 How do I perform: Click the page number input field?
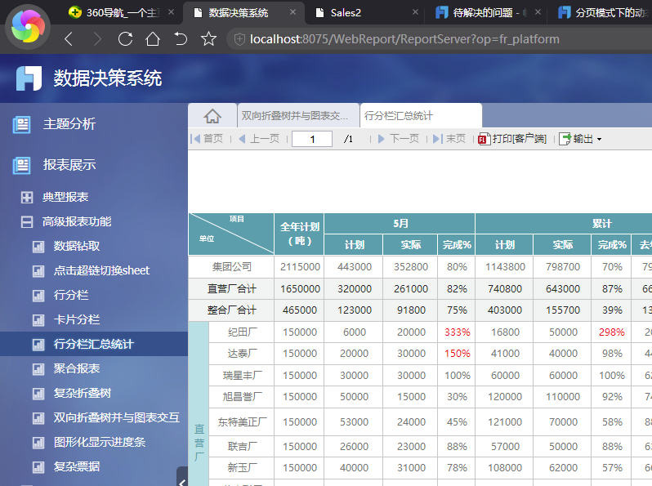[311, 139]
